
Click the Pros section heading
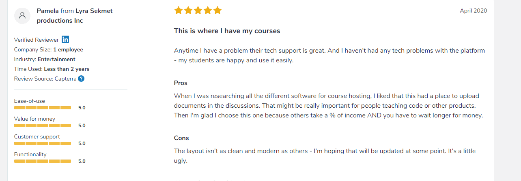181,83
